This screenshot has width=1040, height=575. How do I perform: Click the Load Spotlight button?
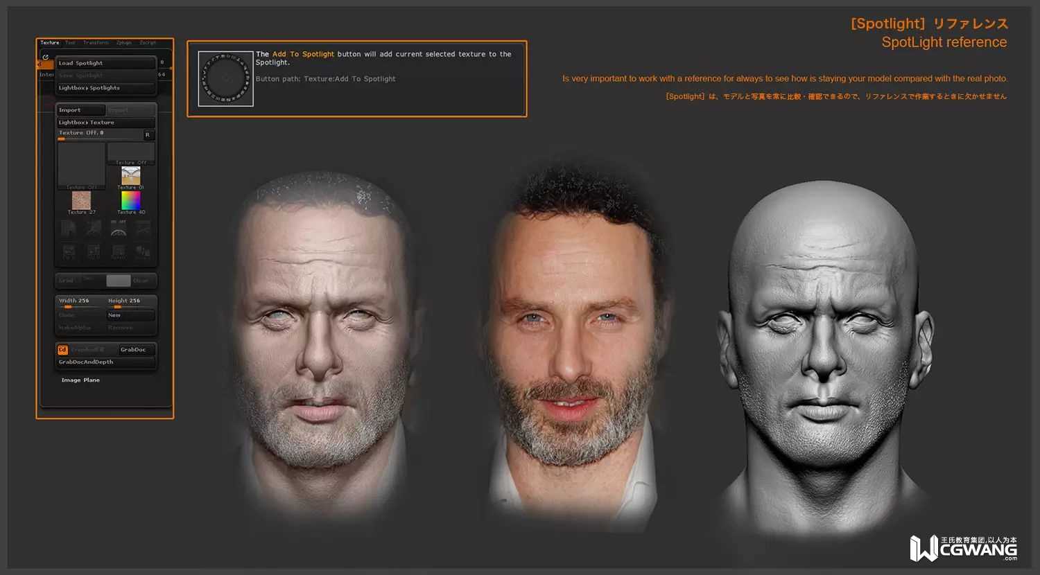pos(105,63)
